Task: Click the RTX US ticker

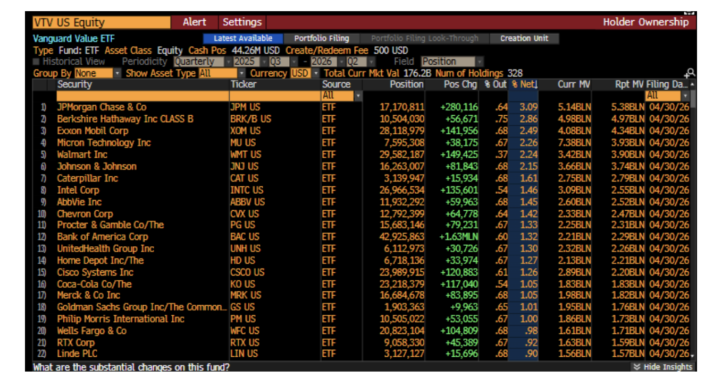Action: coord(245,342)
